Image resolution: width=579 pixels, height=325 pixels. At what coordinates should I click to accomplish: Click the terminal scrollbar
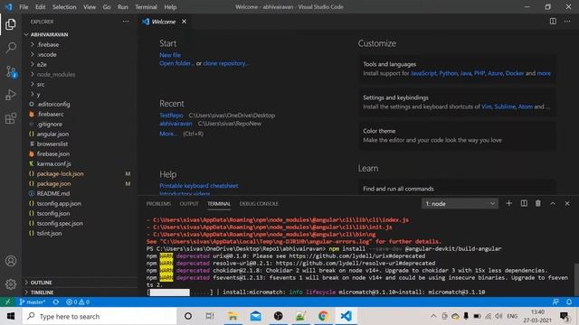(x=576, y=279)
